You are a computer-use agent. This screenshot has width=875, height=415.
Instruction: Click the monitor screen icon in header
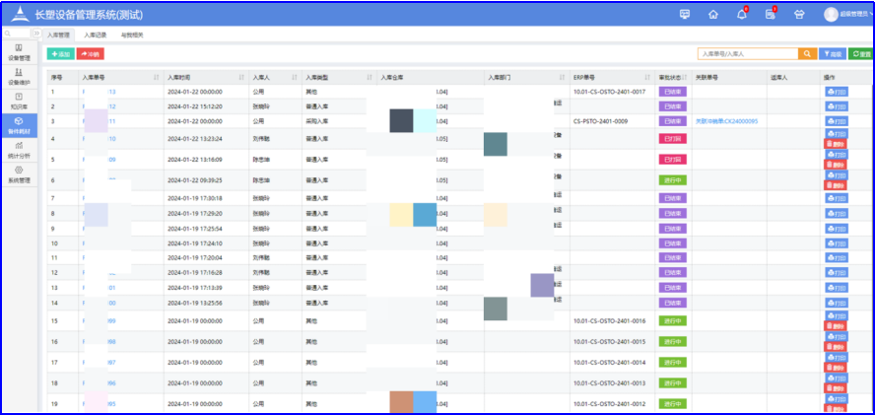[684, 14]
